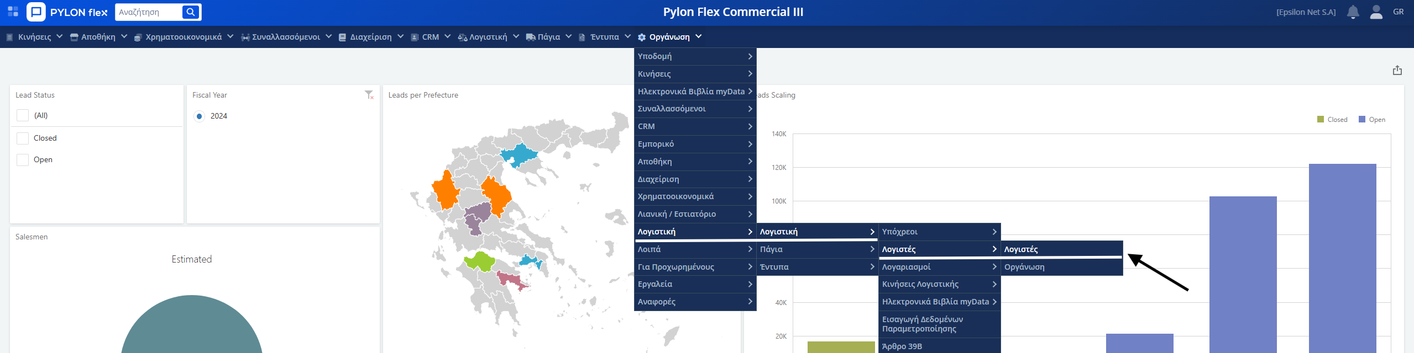This screenshot has height=353, width=1414.
Task: Click the Οργάνωση gear icon
Action: click(x=642, y=38)
